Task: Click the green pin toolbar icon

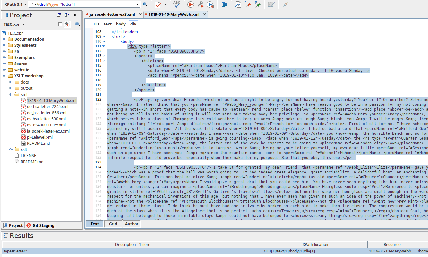Action: (x=257, y=5)
